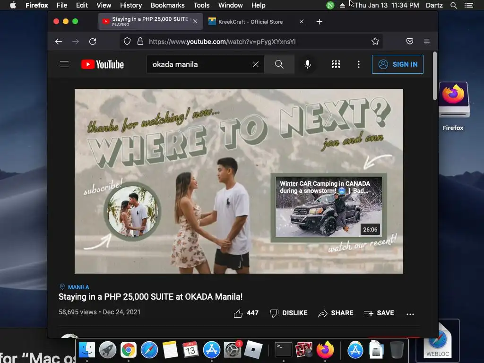The image size is (484, 363).
Task: Save video to a playlist
Action: pos(379,313)
